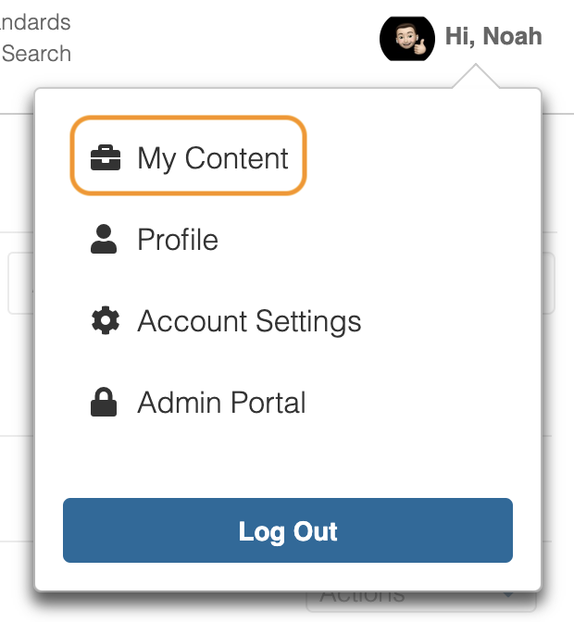Click the "Hi, Noah" greeting text
This screenshot has width=574, height=622.
click(493, 37)
